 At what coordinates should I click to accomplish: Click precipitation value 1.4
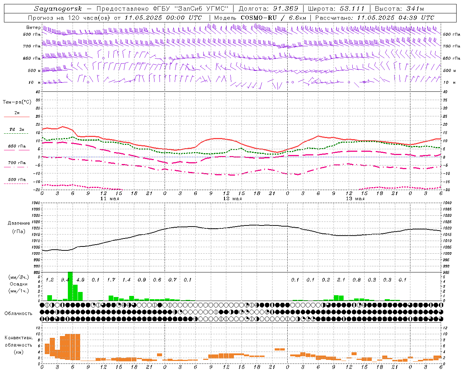click(x=126, y=280)
